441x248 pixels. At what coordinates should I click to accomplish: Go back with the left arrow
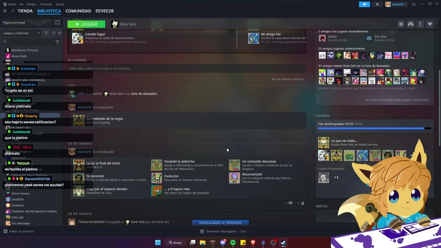5,11
